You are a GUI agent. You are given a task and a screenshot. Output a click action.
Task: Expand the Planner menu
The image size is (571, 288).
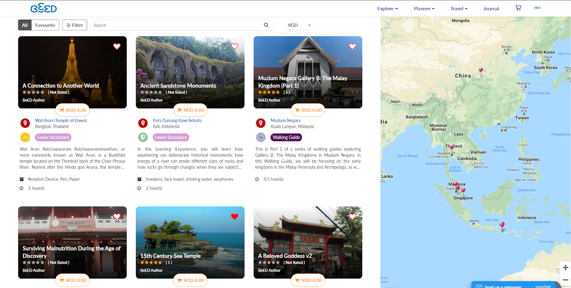tap(424, 9)
